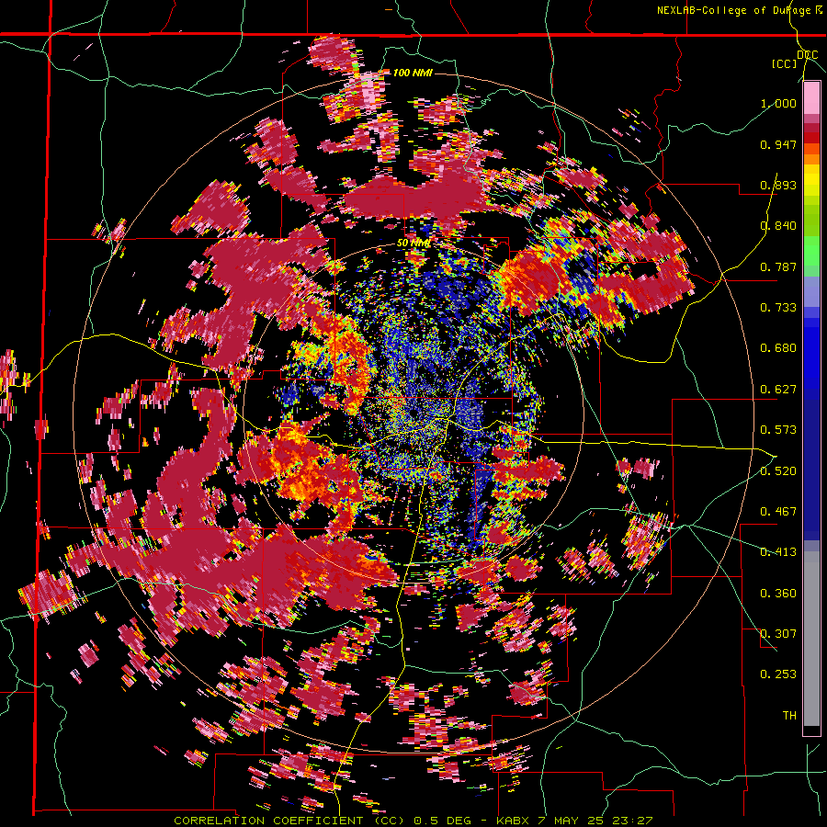
Task: Click the 0.520 legend value
Action: point(778,471)
